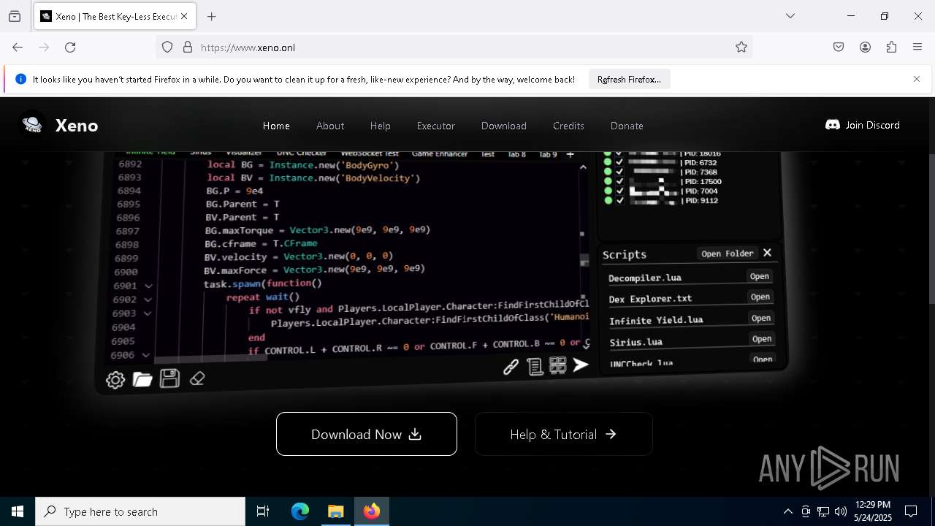Click plus to add editor tab
The image size is (935, 526).
pos(570,154)
